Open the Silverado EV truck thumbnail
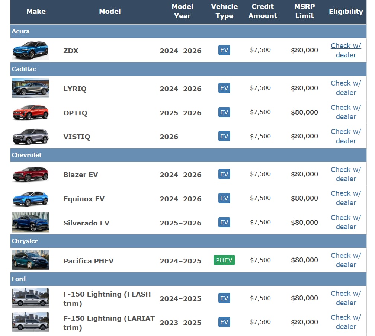The width and height of the screenshot is (375, 336). [x=31, y=223]
